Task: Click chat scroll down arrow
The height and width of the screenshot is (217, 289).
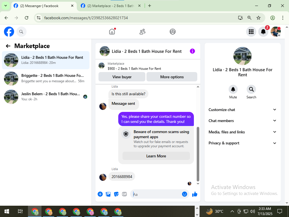Action: click(x=198, y=184)
